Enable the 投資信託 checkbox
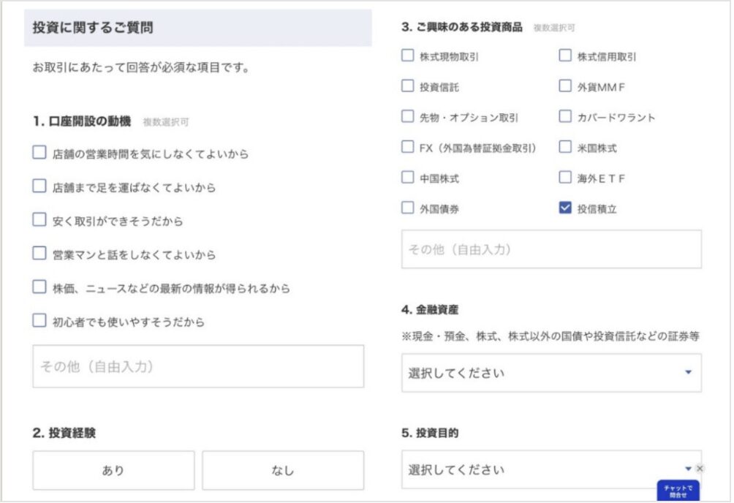 click(x=407, y=86)
